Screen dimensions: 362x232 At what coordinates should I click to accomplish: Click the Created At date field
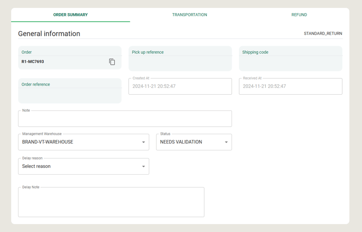click(x=180, y=86)
